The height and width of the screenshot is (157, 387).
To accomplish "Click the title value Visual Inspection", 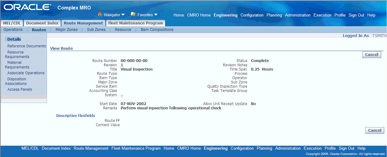I will tap(137, 69).
